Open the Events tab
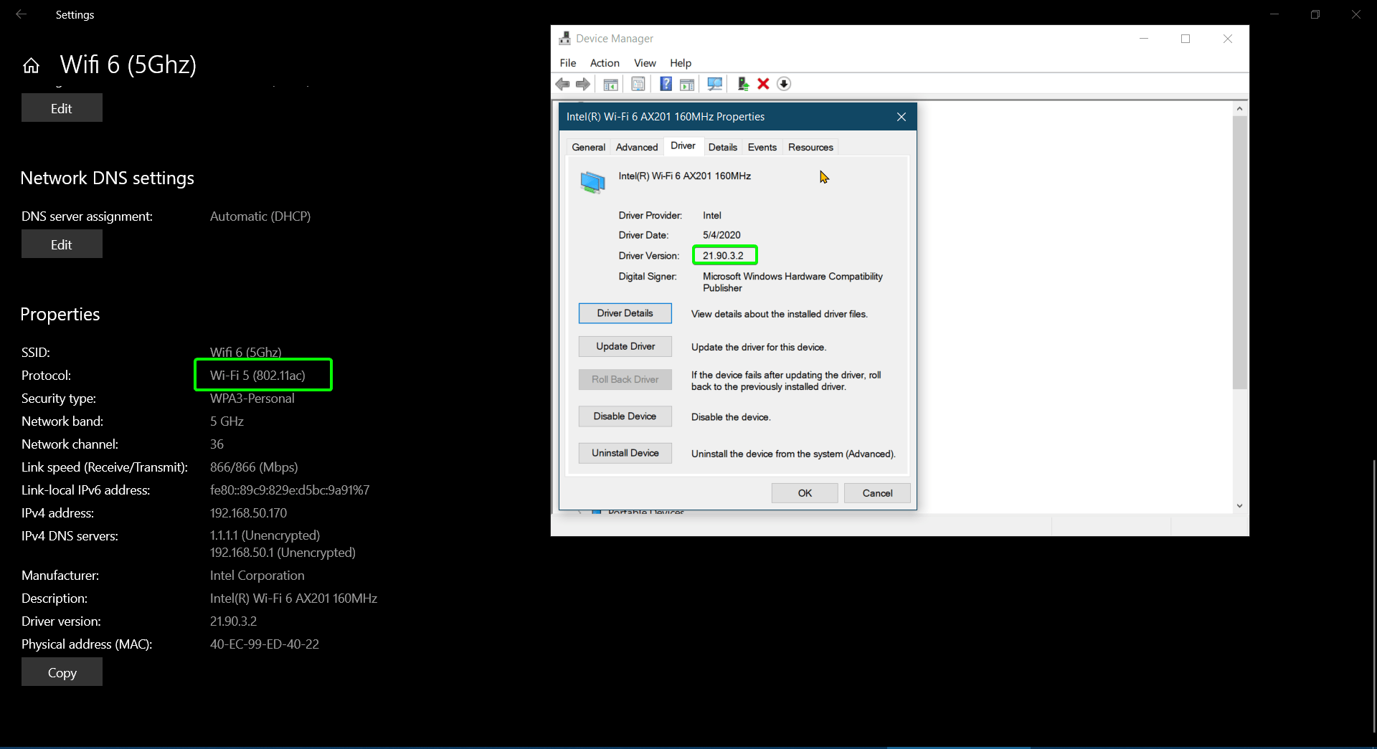 [x=762, y=147]
